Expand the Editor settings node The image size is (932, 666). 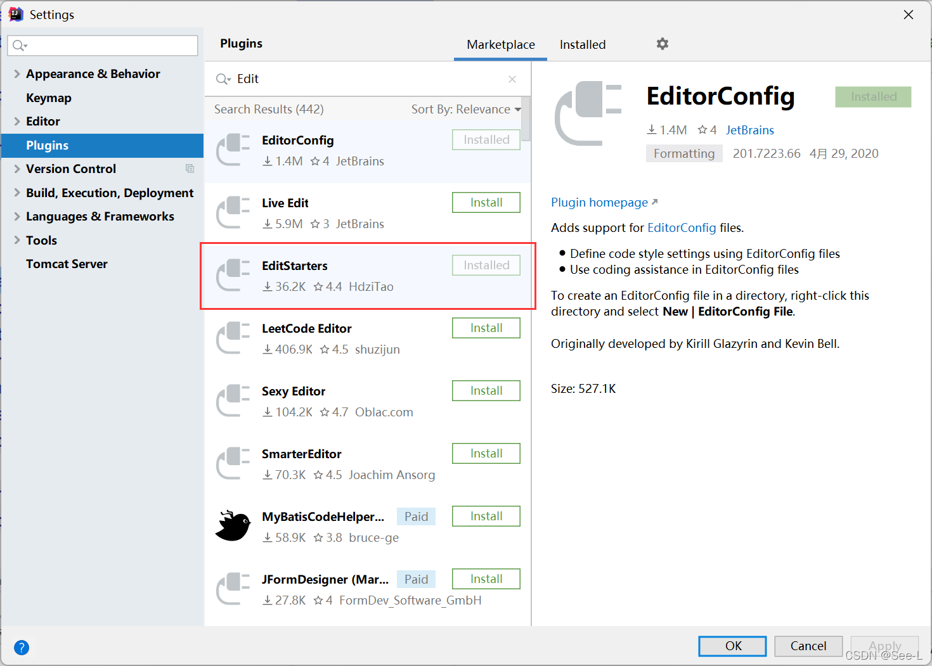coord(17,121)
